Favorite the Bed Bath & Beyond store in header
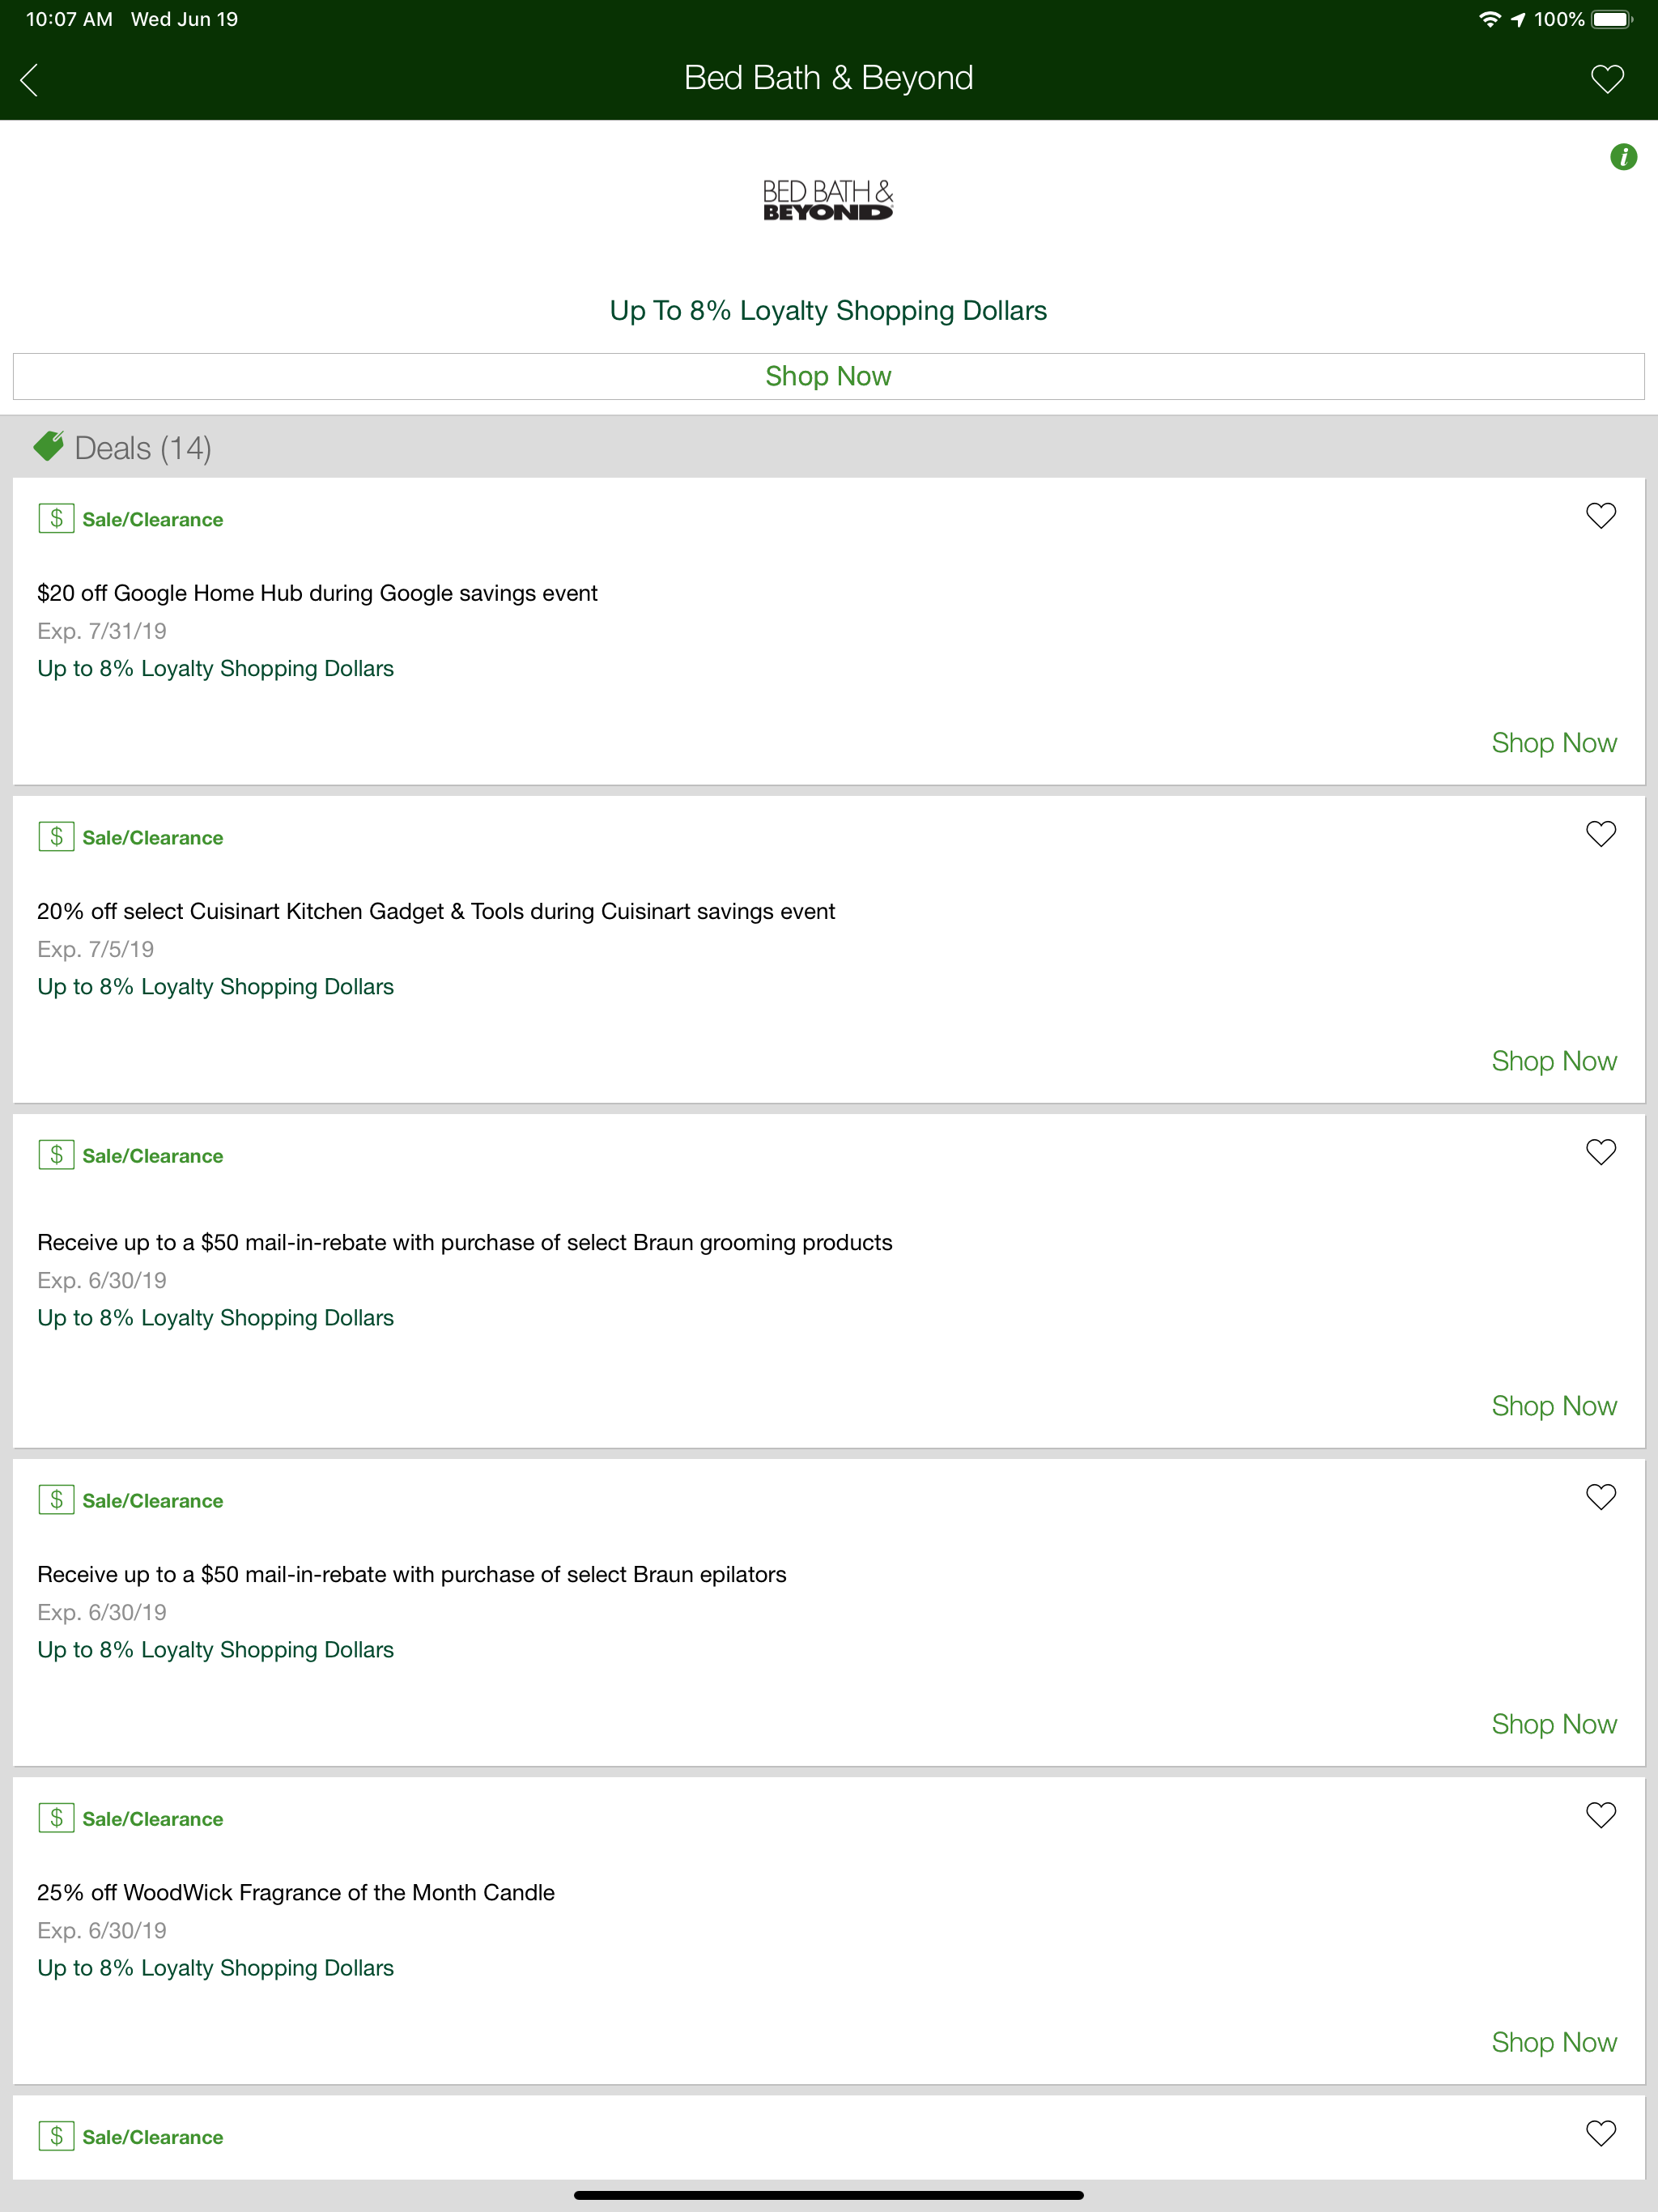This screenshot has width=1658, height=2212. pos(1607,79)
